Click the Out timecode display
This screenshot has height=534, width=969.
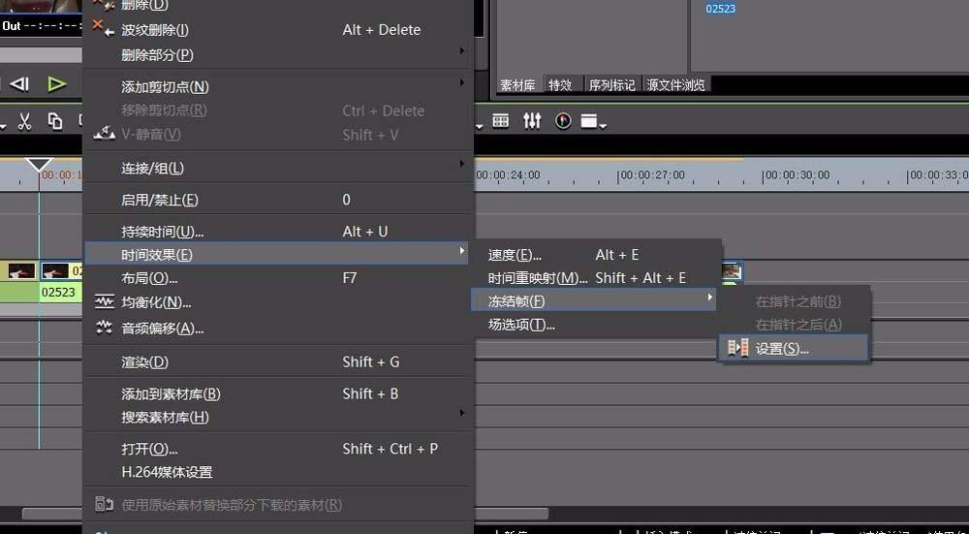tap(41, 26)
